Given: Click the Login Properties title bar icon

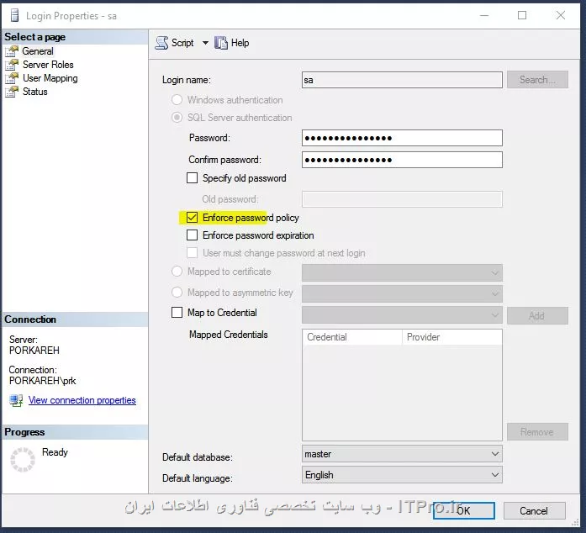Looking at the screenshot, I should pyautogui.click(x=14, y=15).
